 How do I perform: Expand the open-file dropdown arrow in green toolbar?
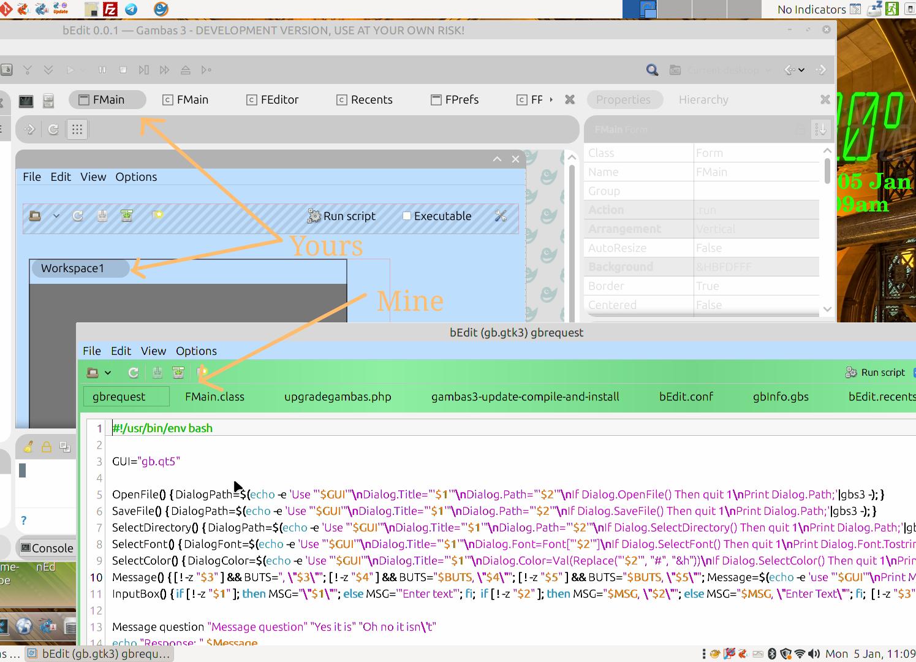pyautogui.click(x=108, y=373)
